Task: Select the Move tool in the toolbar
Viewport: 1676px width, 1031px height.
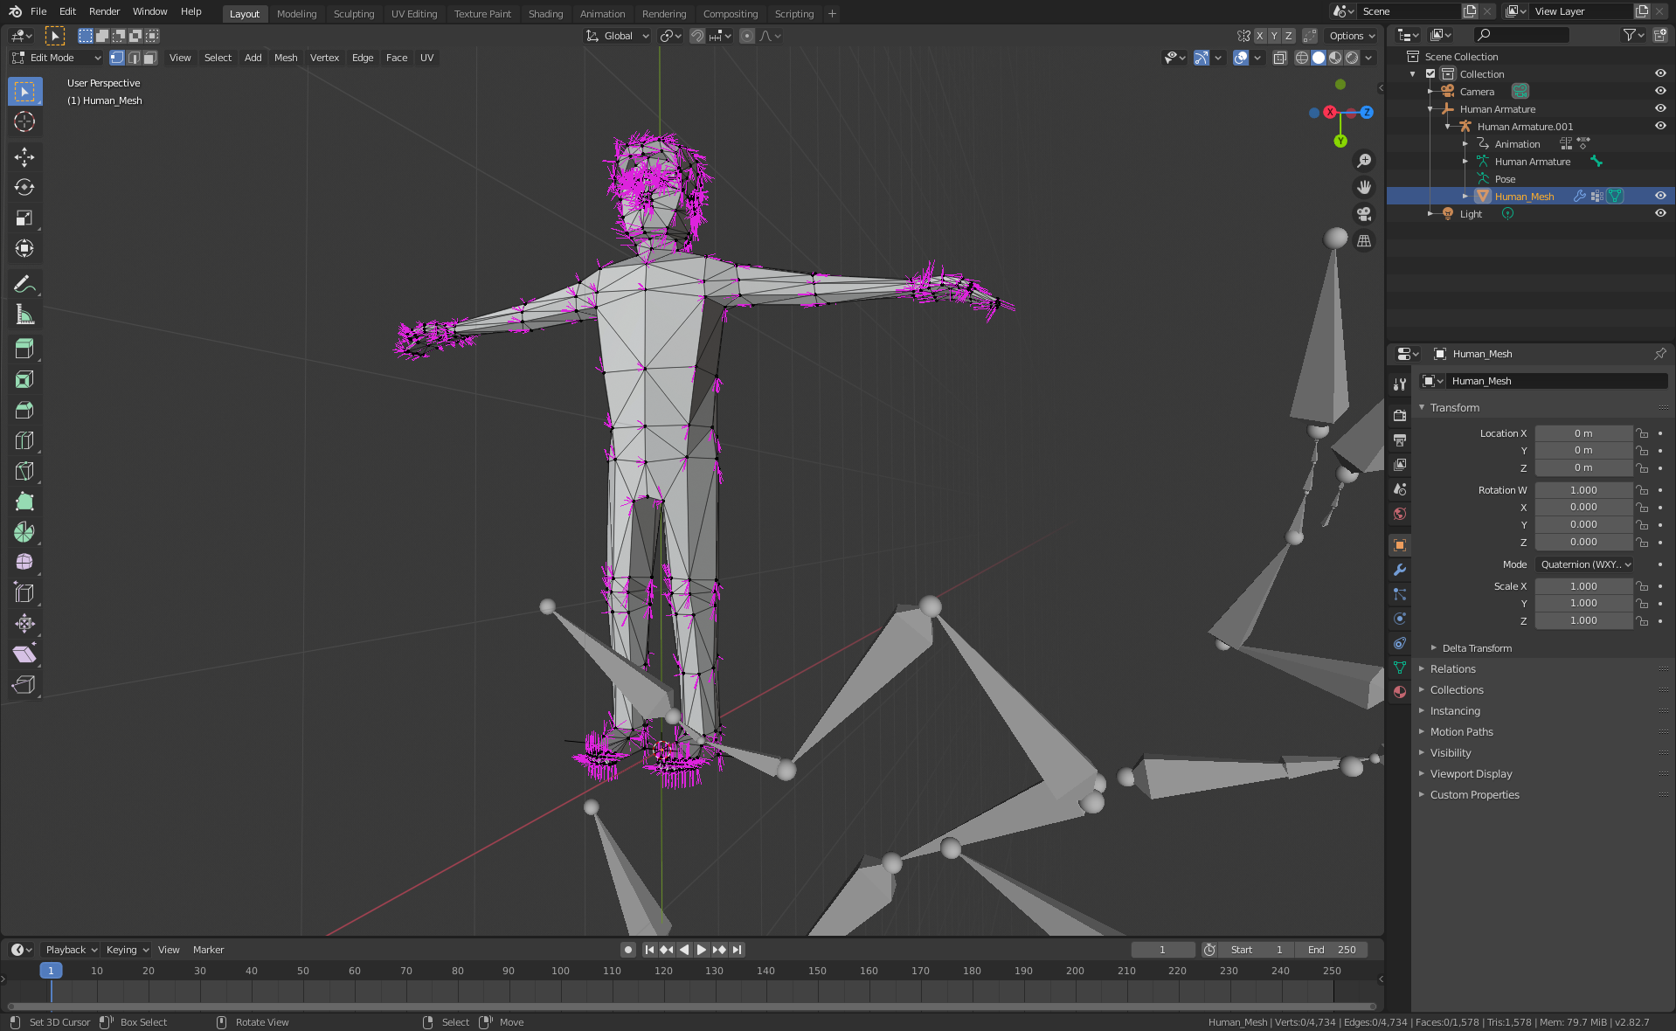Action: 24,157
